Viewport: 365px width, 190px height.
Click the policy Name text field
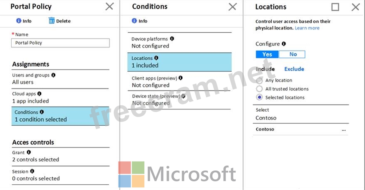(x=60, y=43)
